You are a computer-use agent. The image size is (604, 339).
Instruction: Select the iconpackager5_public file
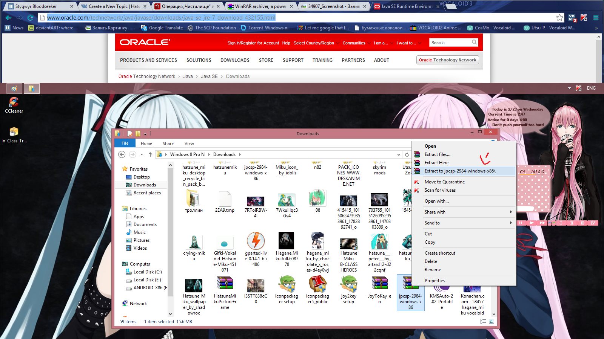[318, 290]
